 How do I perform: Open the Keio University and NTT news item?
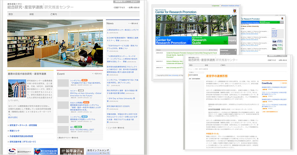click(x=174, y=68)
